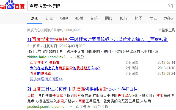The image size is (176, 110).
Task: Open 搜索工具 filter options
Action: pos(168,30)
